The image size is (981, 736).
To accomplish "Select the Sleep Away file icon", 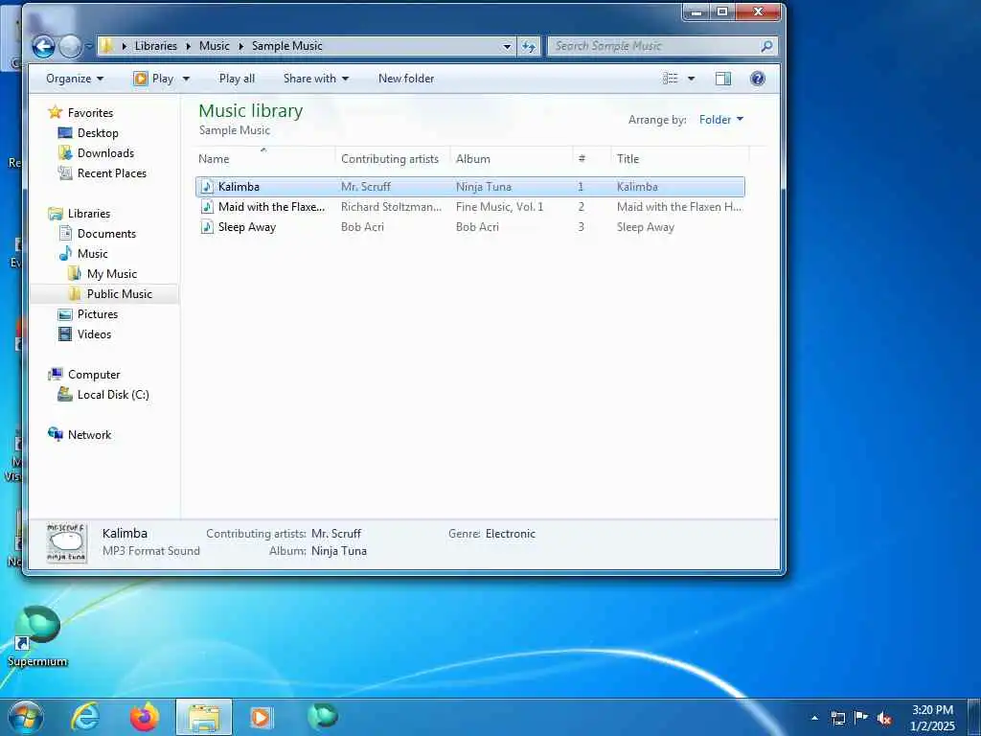I will (207, 226).
